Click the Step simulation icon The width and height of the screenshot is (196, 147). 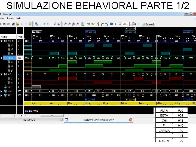134,24
